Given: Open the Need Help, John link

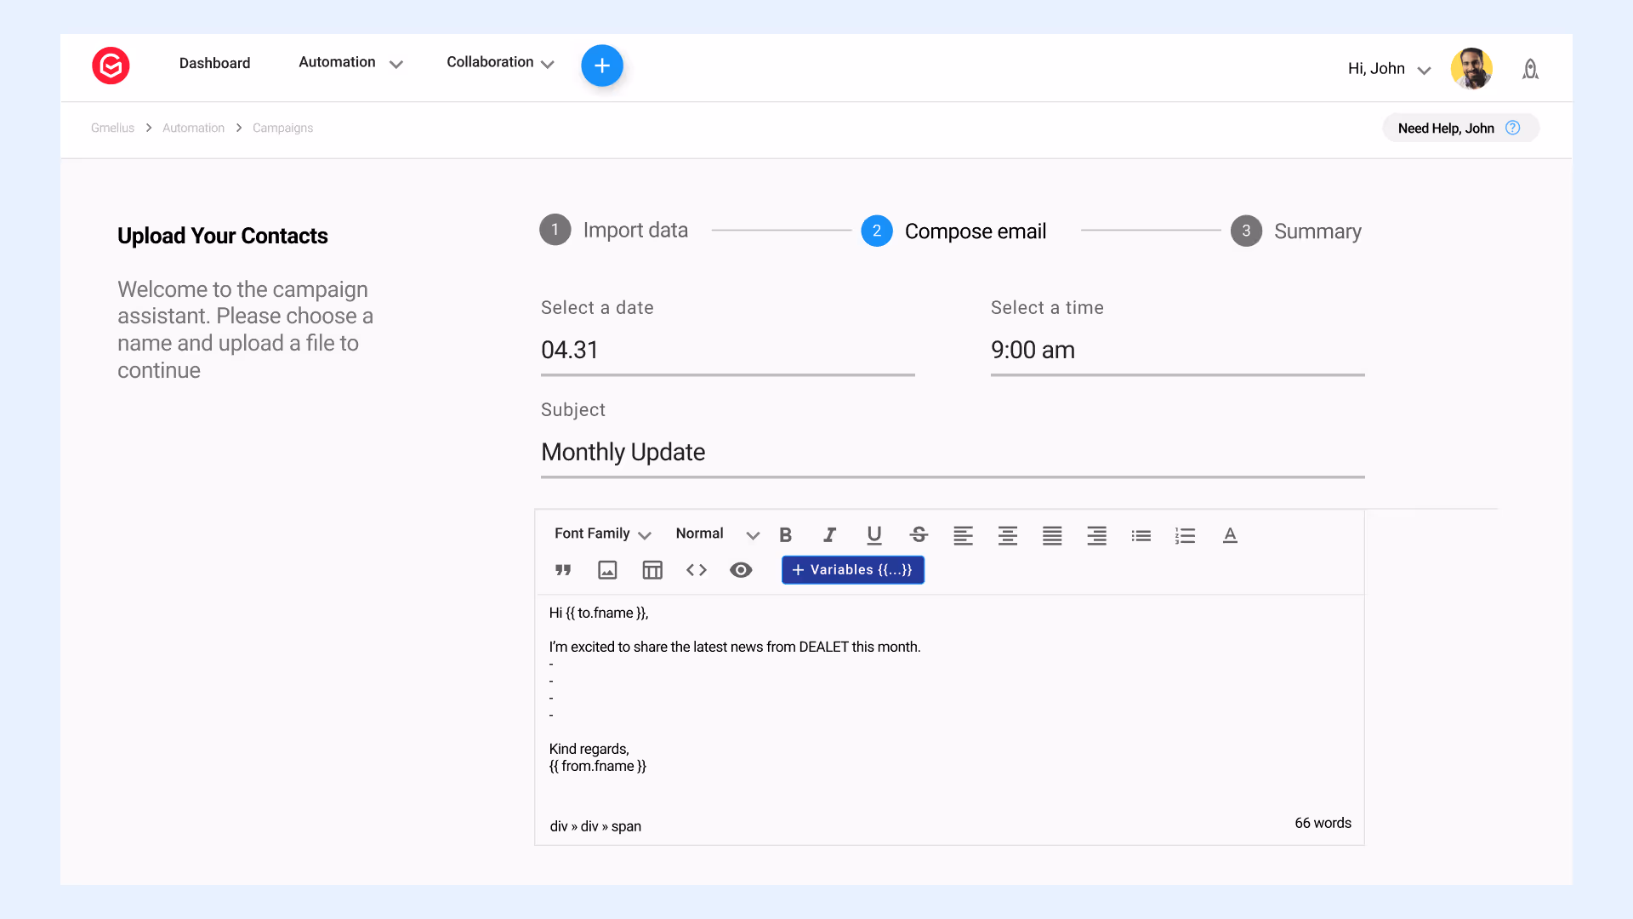Looking at the screenshot, I should 1459,128.
